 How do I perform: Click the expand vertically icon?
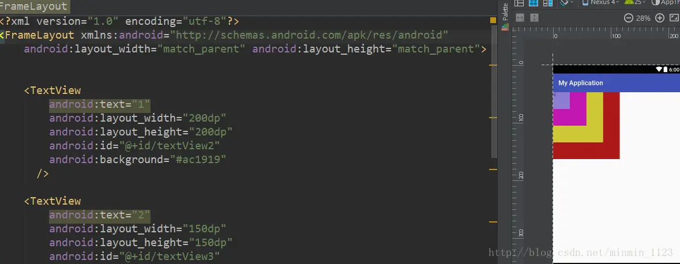tap(534, 18)
